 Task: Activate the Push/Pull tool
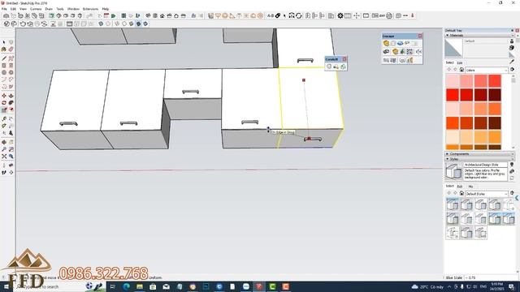click(x=11, y=96)
